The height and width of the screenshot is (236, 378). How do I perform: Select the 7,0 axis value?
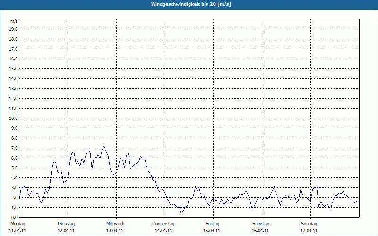(x=14, y=148)
